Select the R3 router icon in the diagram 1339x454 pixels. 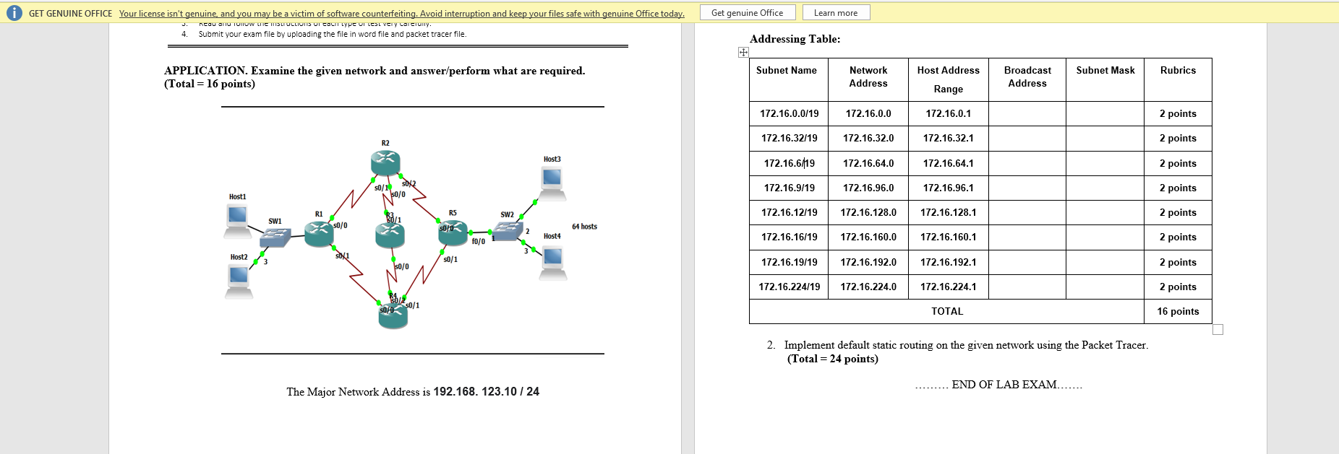click(x=390, y=235)
